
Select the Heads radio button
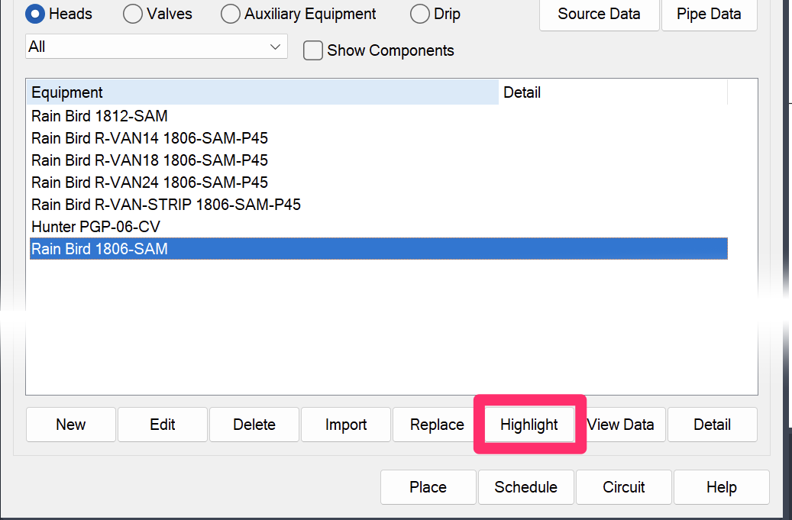[x=35, y=15]
